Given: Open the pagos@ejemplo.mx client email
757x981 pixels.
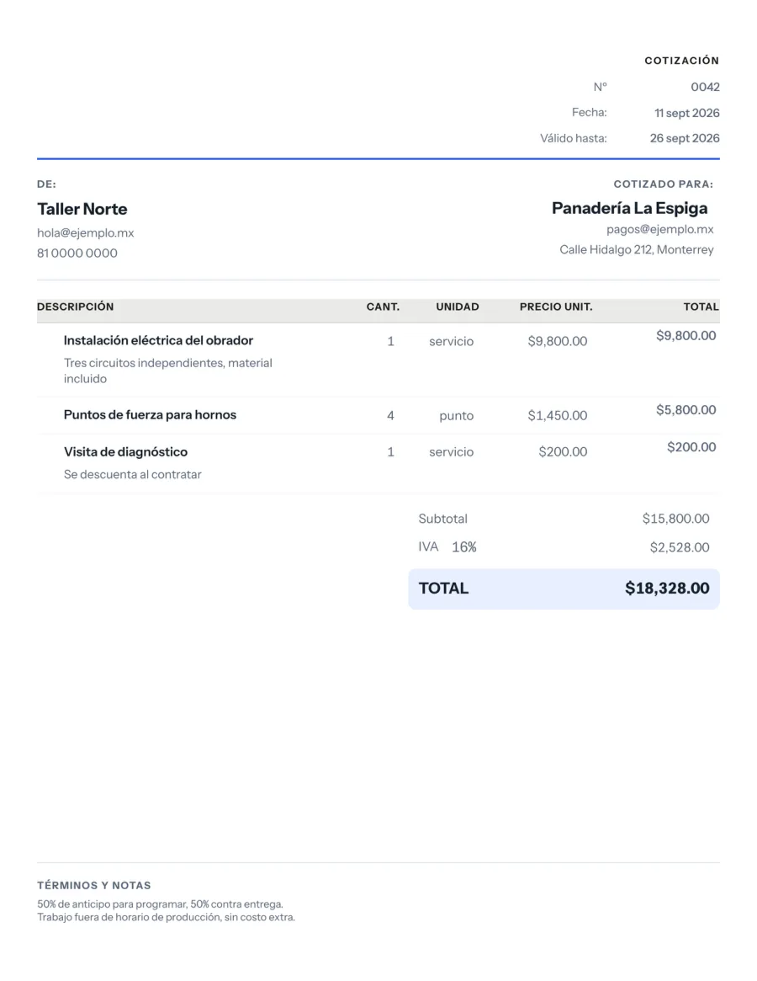Looking at the screenshot, I should pos(659,230).
